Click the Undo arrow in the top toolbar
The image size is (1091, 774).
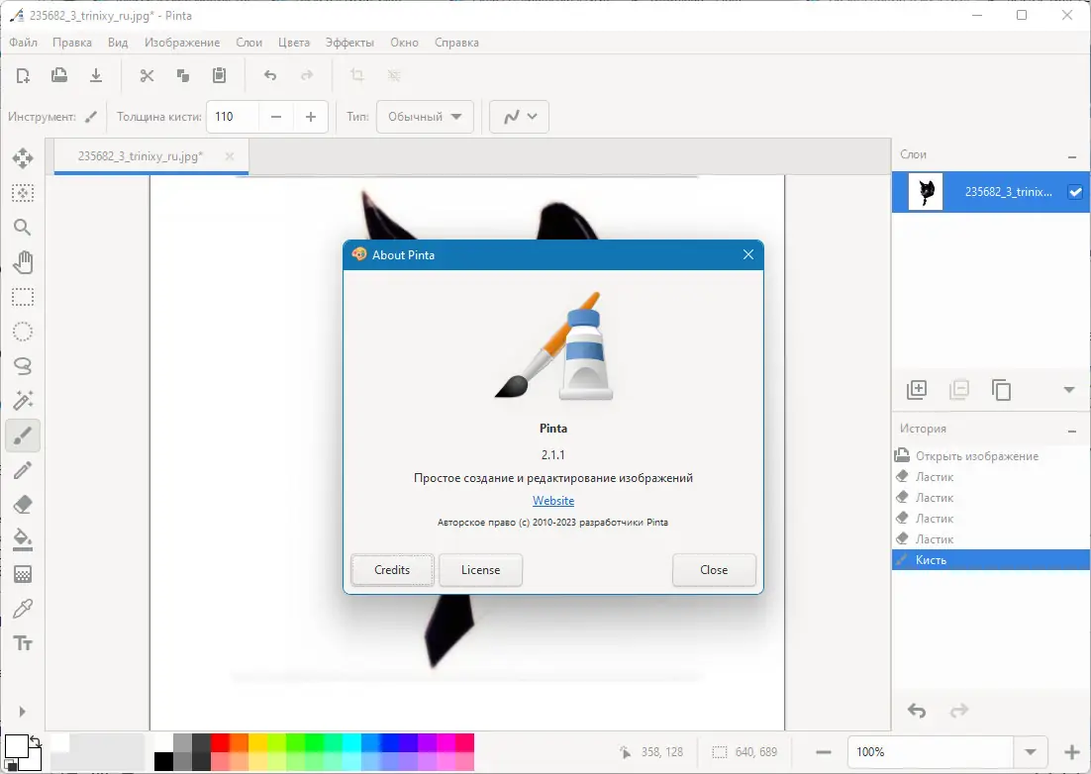click(x=270, y=75)
